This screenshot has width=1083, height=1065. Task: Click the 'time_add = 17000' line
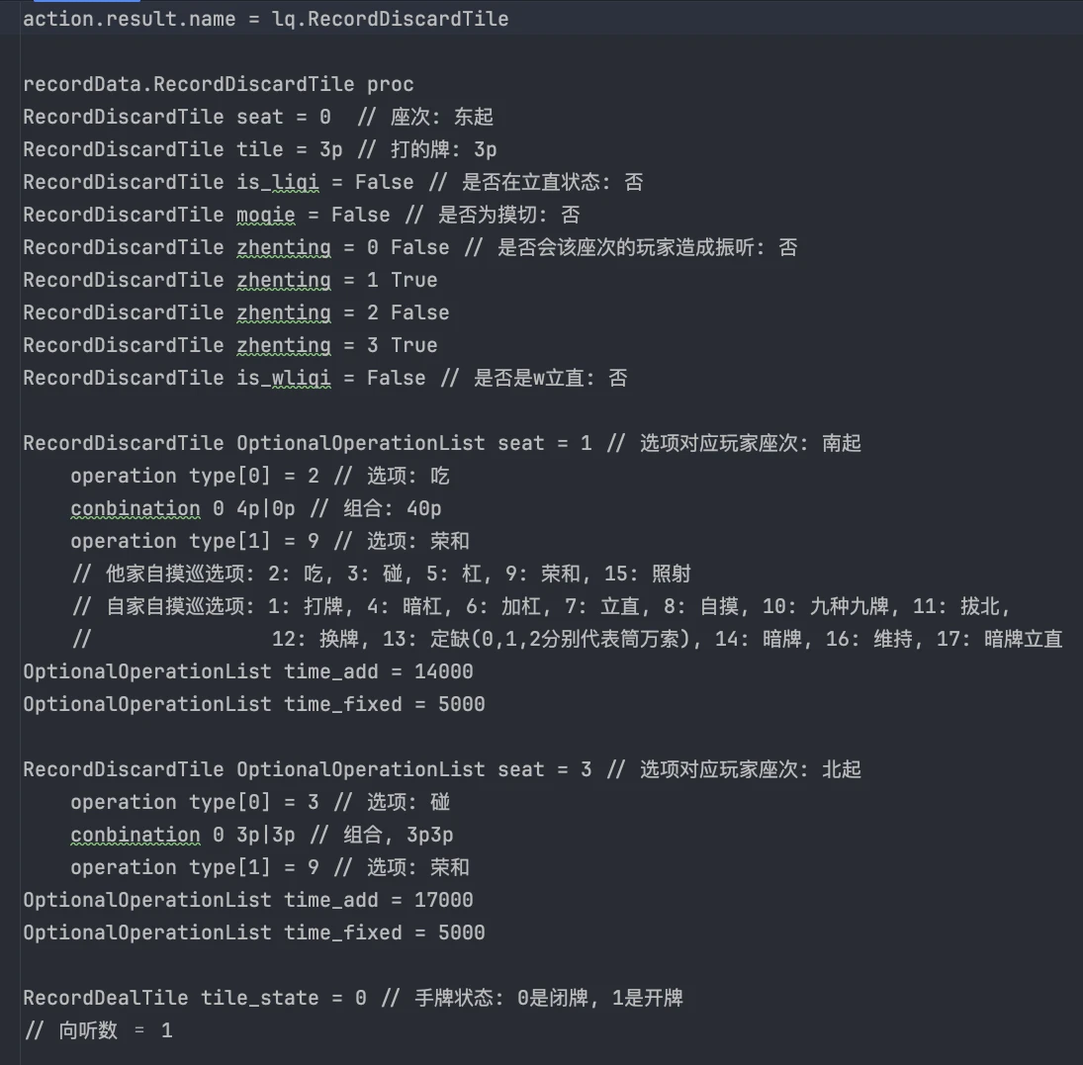pos(248,901)
